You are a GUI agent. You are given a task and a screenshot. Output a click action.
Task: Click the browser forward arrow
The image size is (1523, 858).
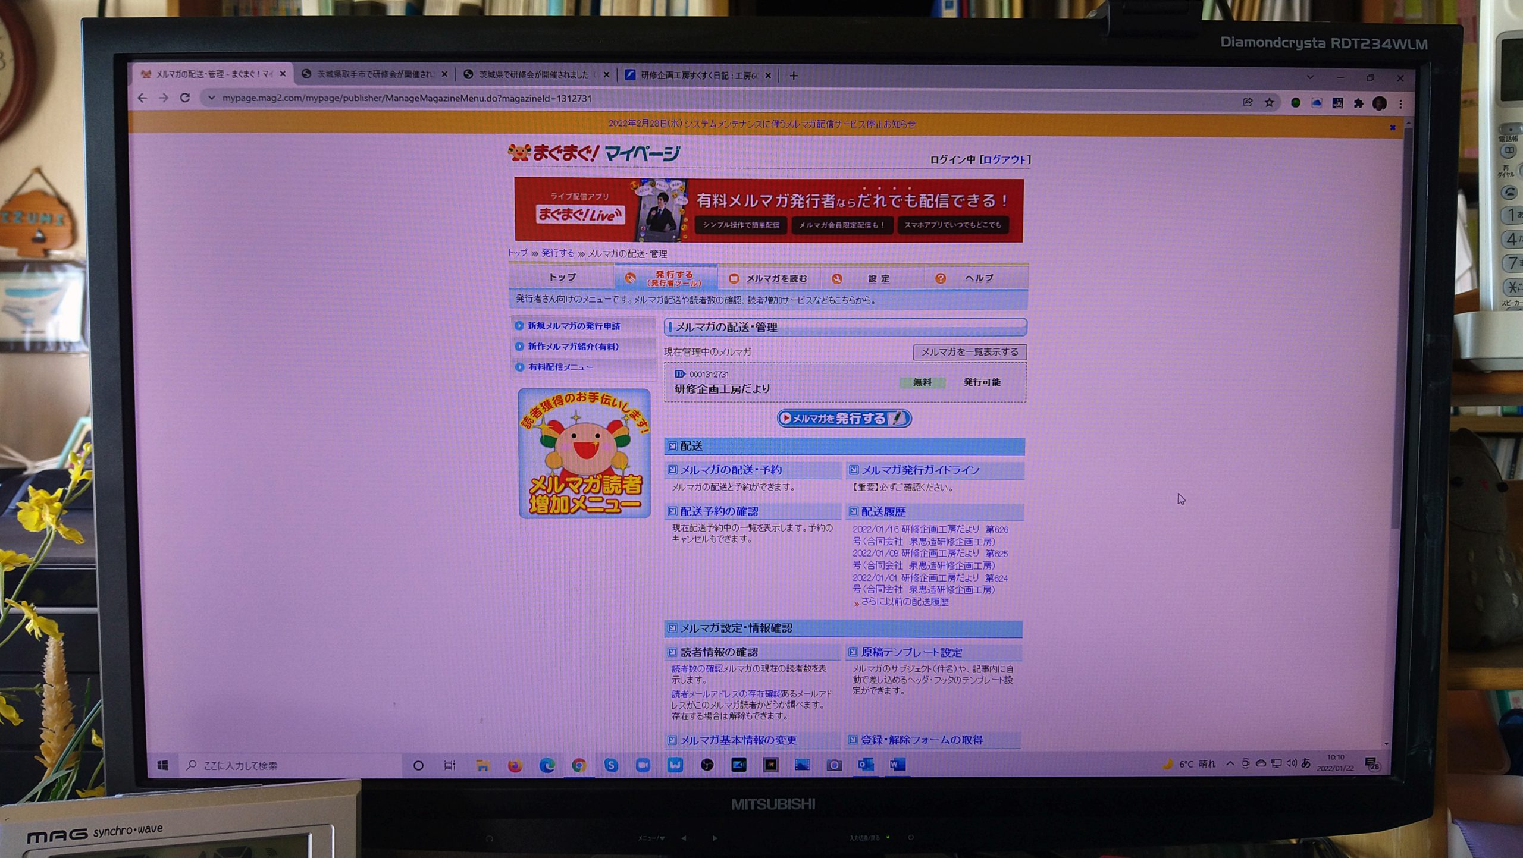pyautogui.click(x=163, y=98)
